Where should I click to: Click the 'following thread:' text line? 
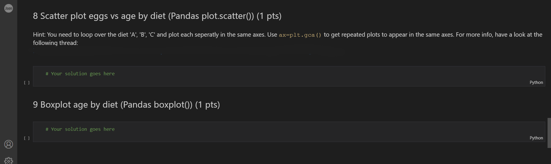[x=55, y=43]
